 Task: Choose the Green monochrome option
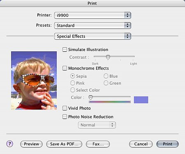click(106, 83)
